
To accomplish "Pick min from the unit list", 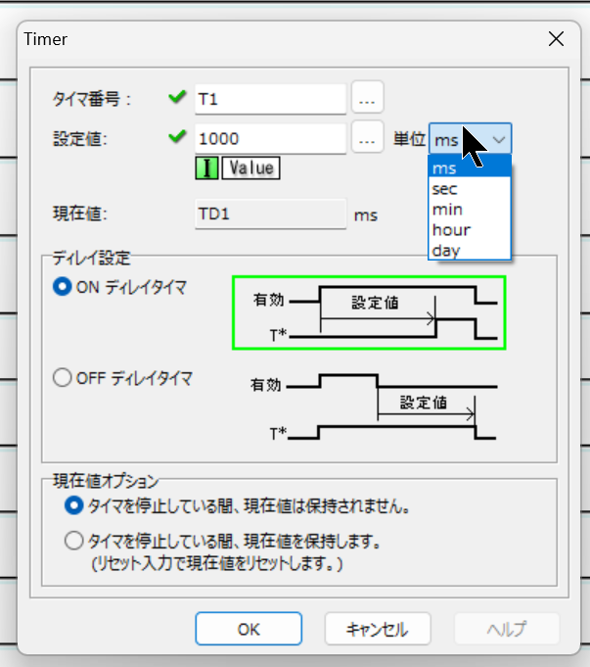I will pos(470,210).
